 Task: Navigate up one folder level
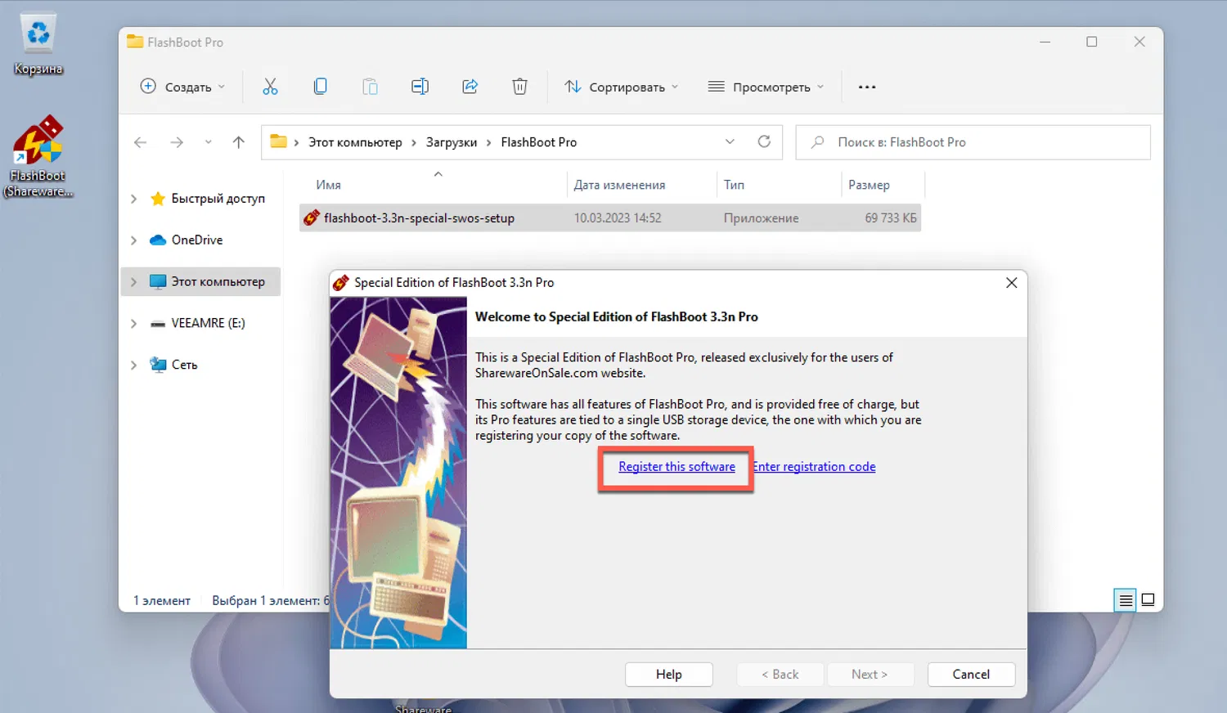point(238,141)
